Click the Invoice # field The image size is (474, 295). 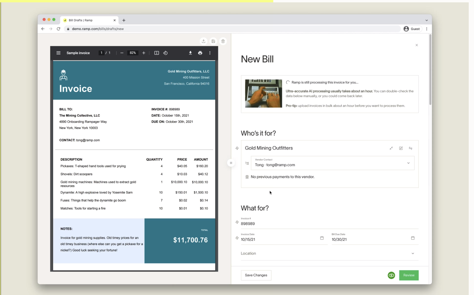[x=329, y=222]
